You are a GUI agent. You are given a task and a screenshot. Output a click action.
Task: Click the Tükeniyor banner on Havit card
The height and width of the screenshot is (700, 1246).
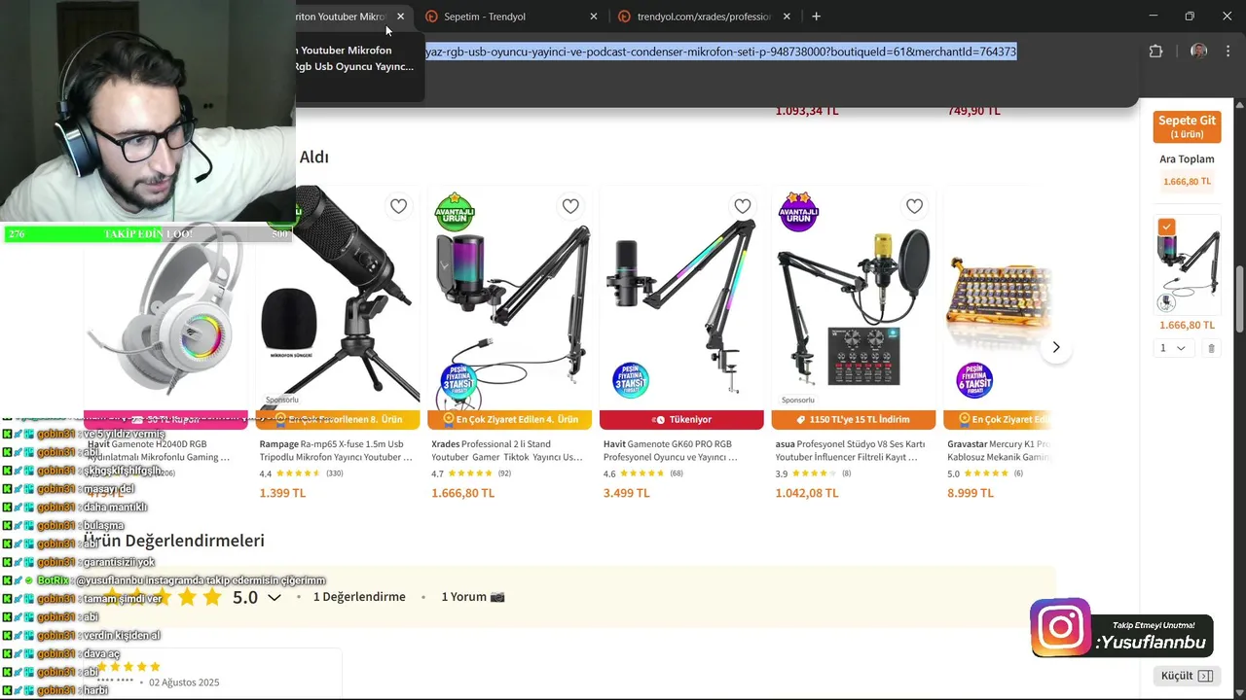tap(681, 419)
